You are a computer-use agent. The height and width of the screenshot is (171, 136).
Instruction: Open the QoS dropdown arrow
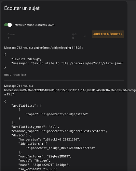(85, 36)
